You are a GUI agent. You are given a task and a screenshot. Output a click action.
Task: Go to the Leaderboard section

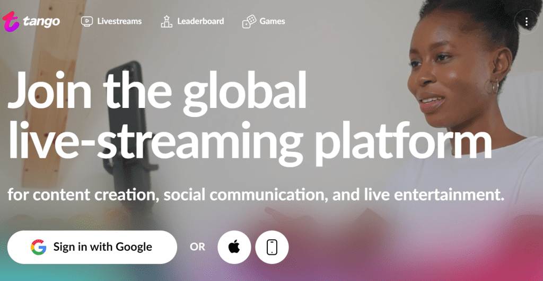[x=192, y=21]
